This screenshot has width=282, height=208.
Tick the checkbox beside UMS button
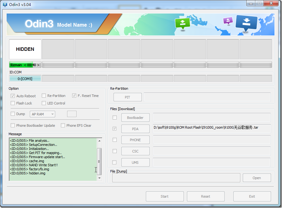click(114, 162)
